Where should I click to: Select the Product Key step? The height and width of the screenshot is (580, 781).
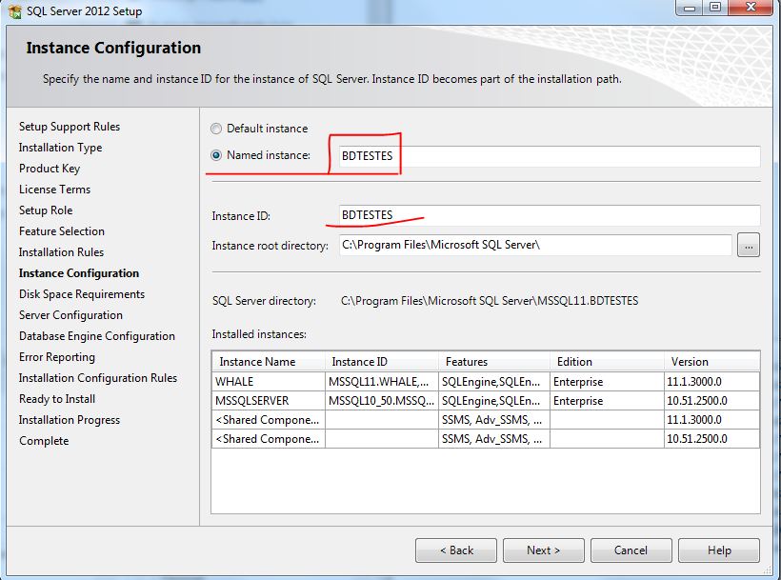coord(50,169)
